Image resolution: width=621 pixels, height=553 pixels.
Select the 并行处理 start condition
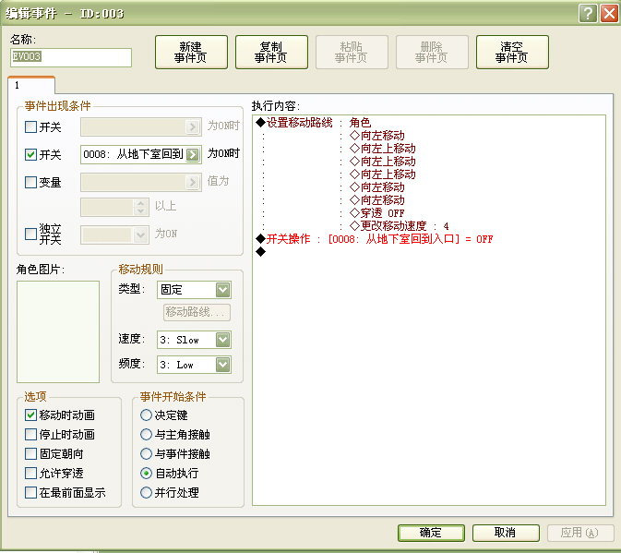coord(146,492)
